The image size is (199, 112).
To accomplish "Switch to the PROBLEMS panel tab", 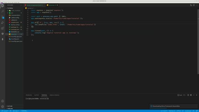I will (x=29, y=95).
